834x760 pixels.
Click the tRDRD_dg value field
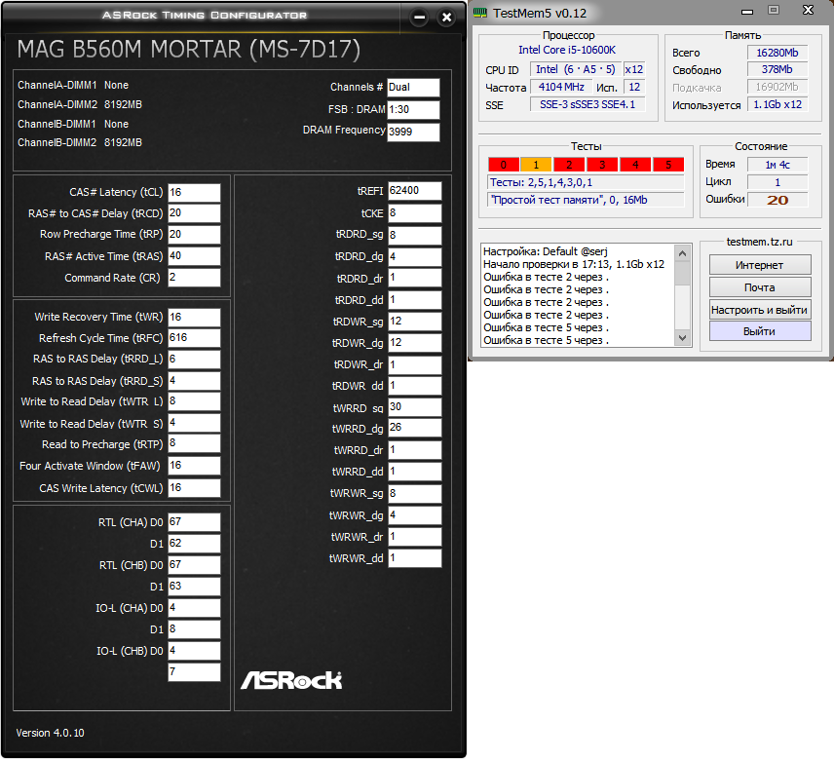[414, 257]
